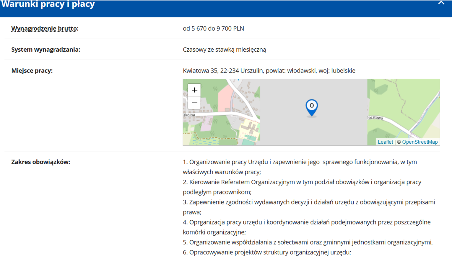Zoom out of the map with minus

point(194,103)
